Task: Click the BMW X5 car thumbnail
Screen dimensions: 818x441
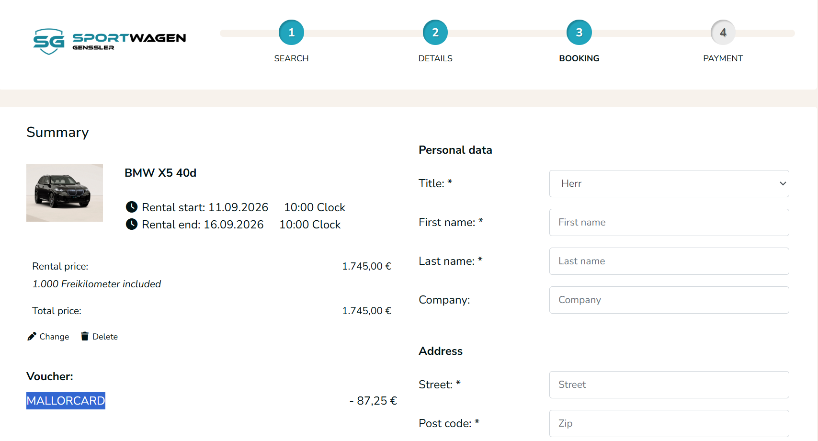Action: 65,193
